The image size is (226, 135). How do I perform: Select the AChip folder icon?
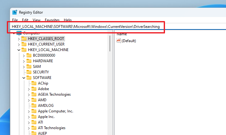click(34, 83)
